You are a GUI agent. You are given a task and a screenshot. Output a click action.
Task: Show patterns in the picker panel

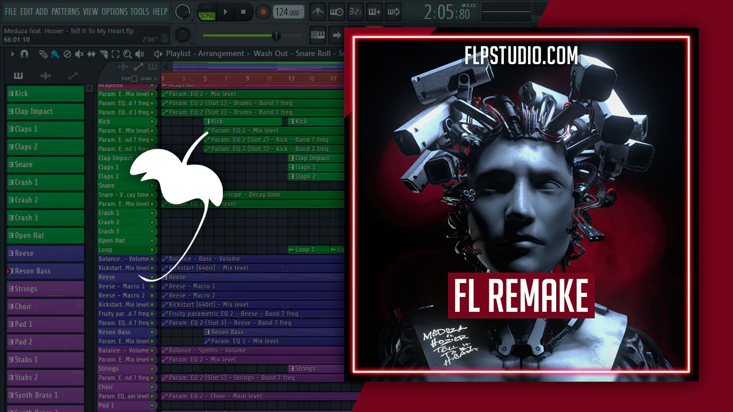click(x=18, y=76)
